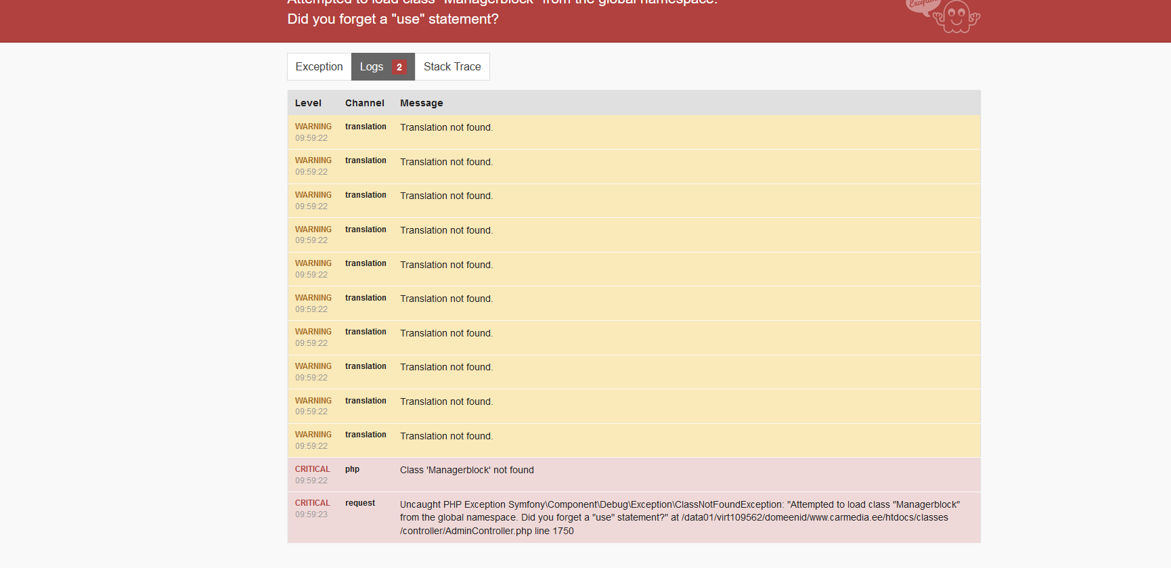Click the Message column header
The width and height of the screenshot is (1171, 568).
point(421,103)
